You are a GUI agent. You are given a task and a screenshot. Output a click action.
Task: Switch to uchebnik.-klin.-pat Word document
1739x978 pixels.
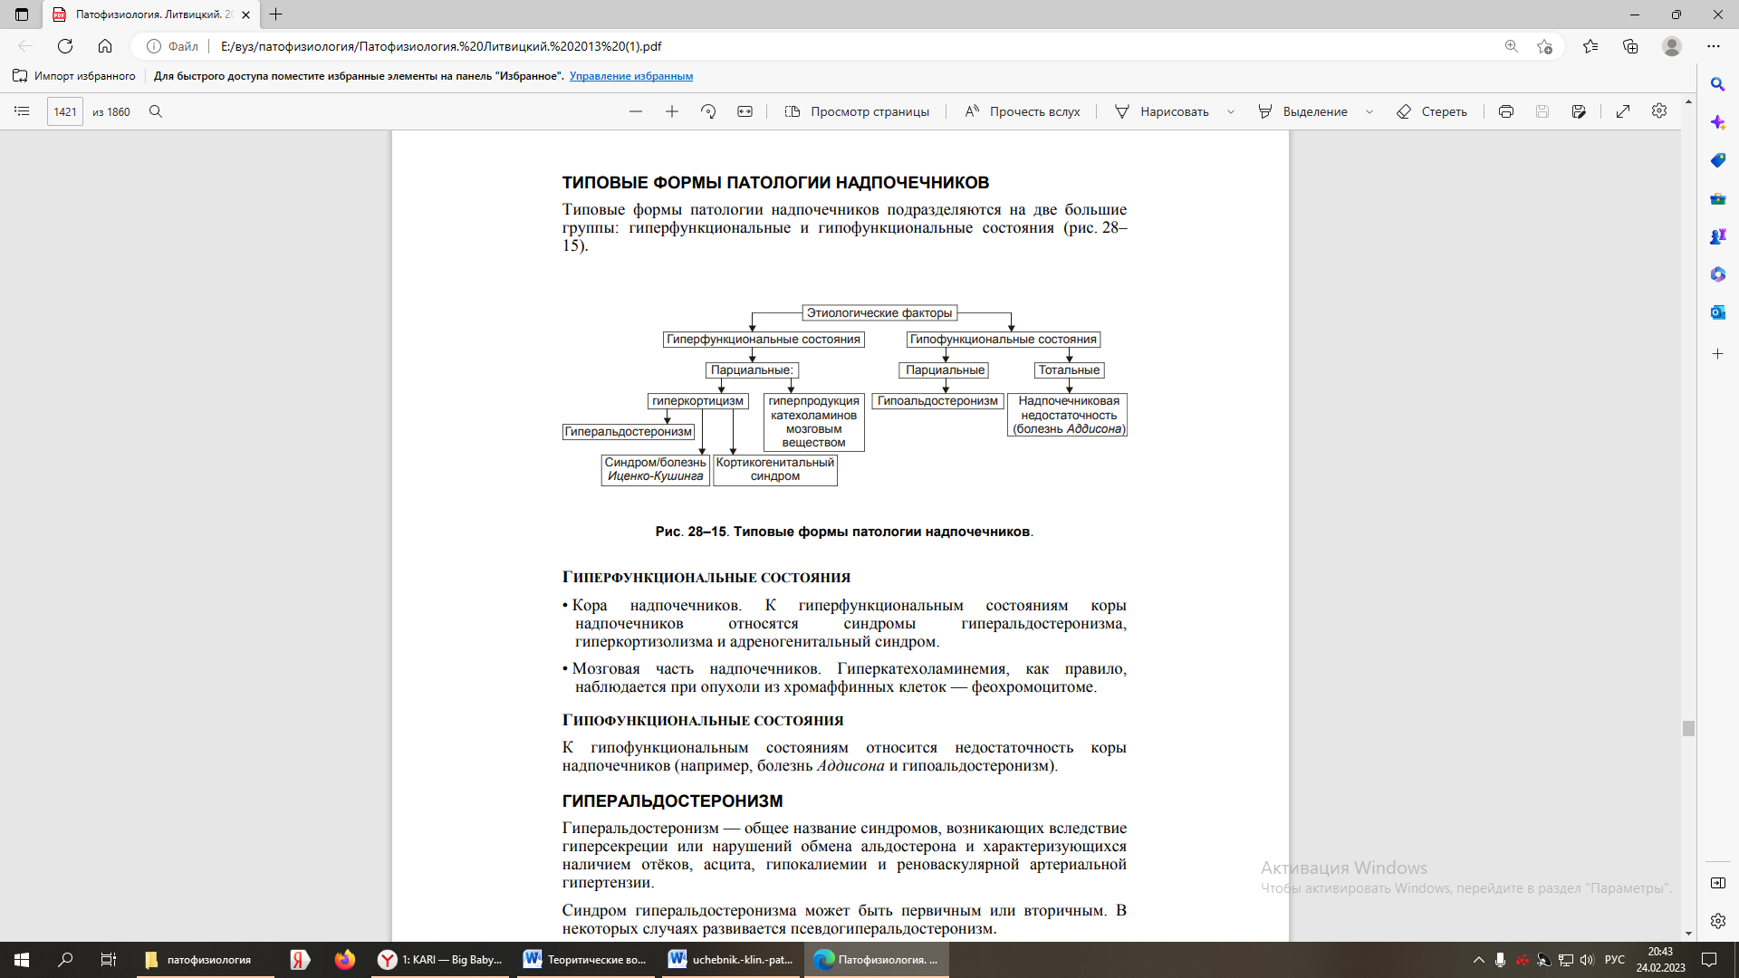tap(732, 960)
